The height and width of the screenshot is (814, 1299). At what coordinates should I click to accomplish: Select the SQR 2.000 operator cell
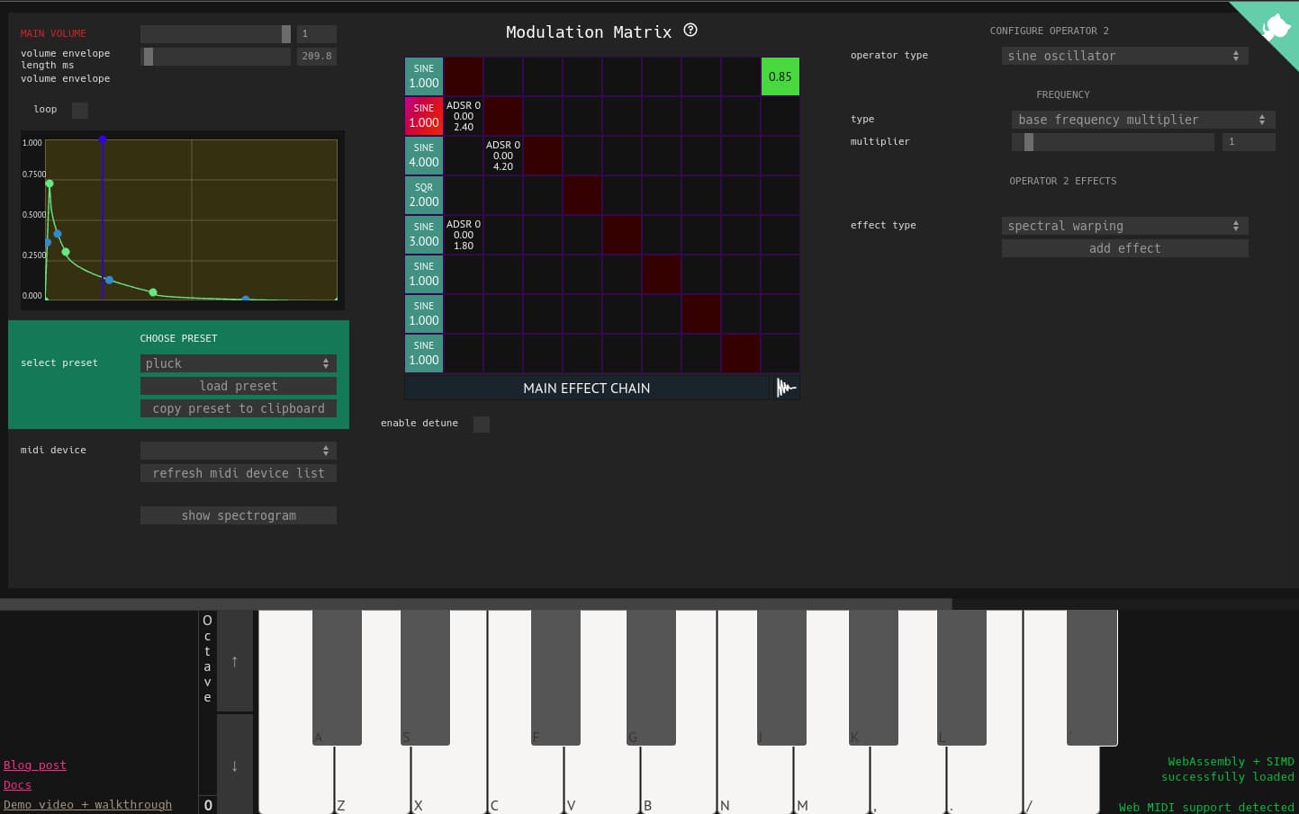(424, 195)
